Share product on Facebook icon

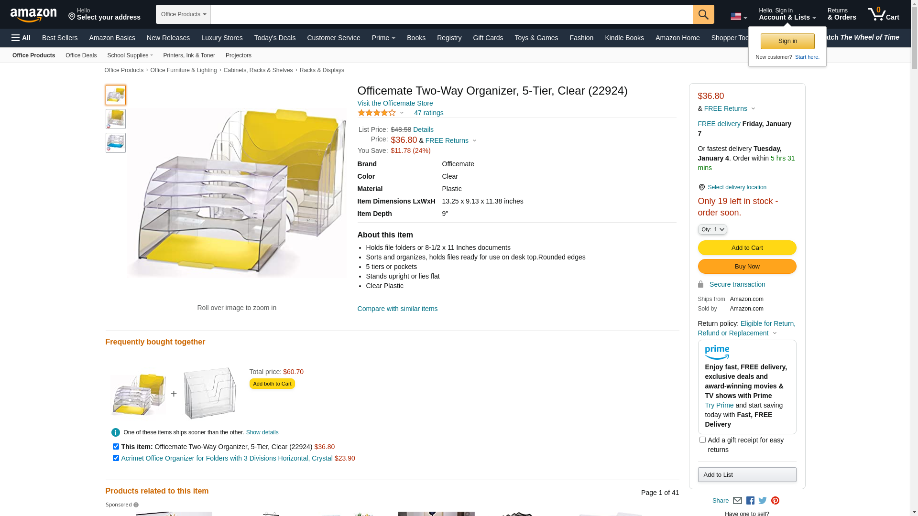pyautogui.click(x=750, y=501)
